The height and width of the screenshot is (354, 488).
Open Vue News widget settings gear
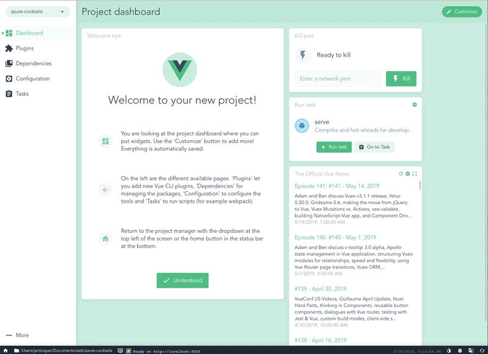coord(407,174)
